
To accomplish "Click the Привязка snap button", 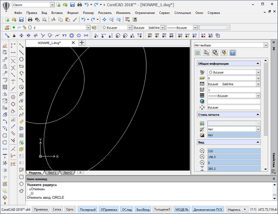I will (41, 209).
